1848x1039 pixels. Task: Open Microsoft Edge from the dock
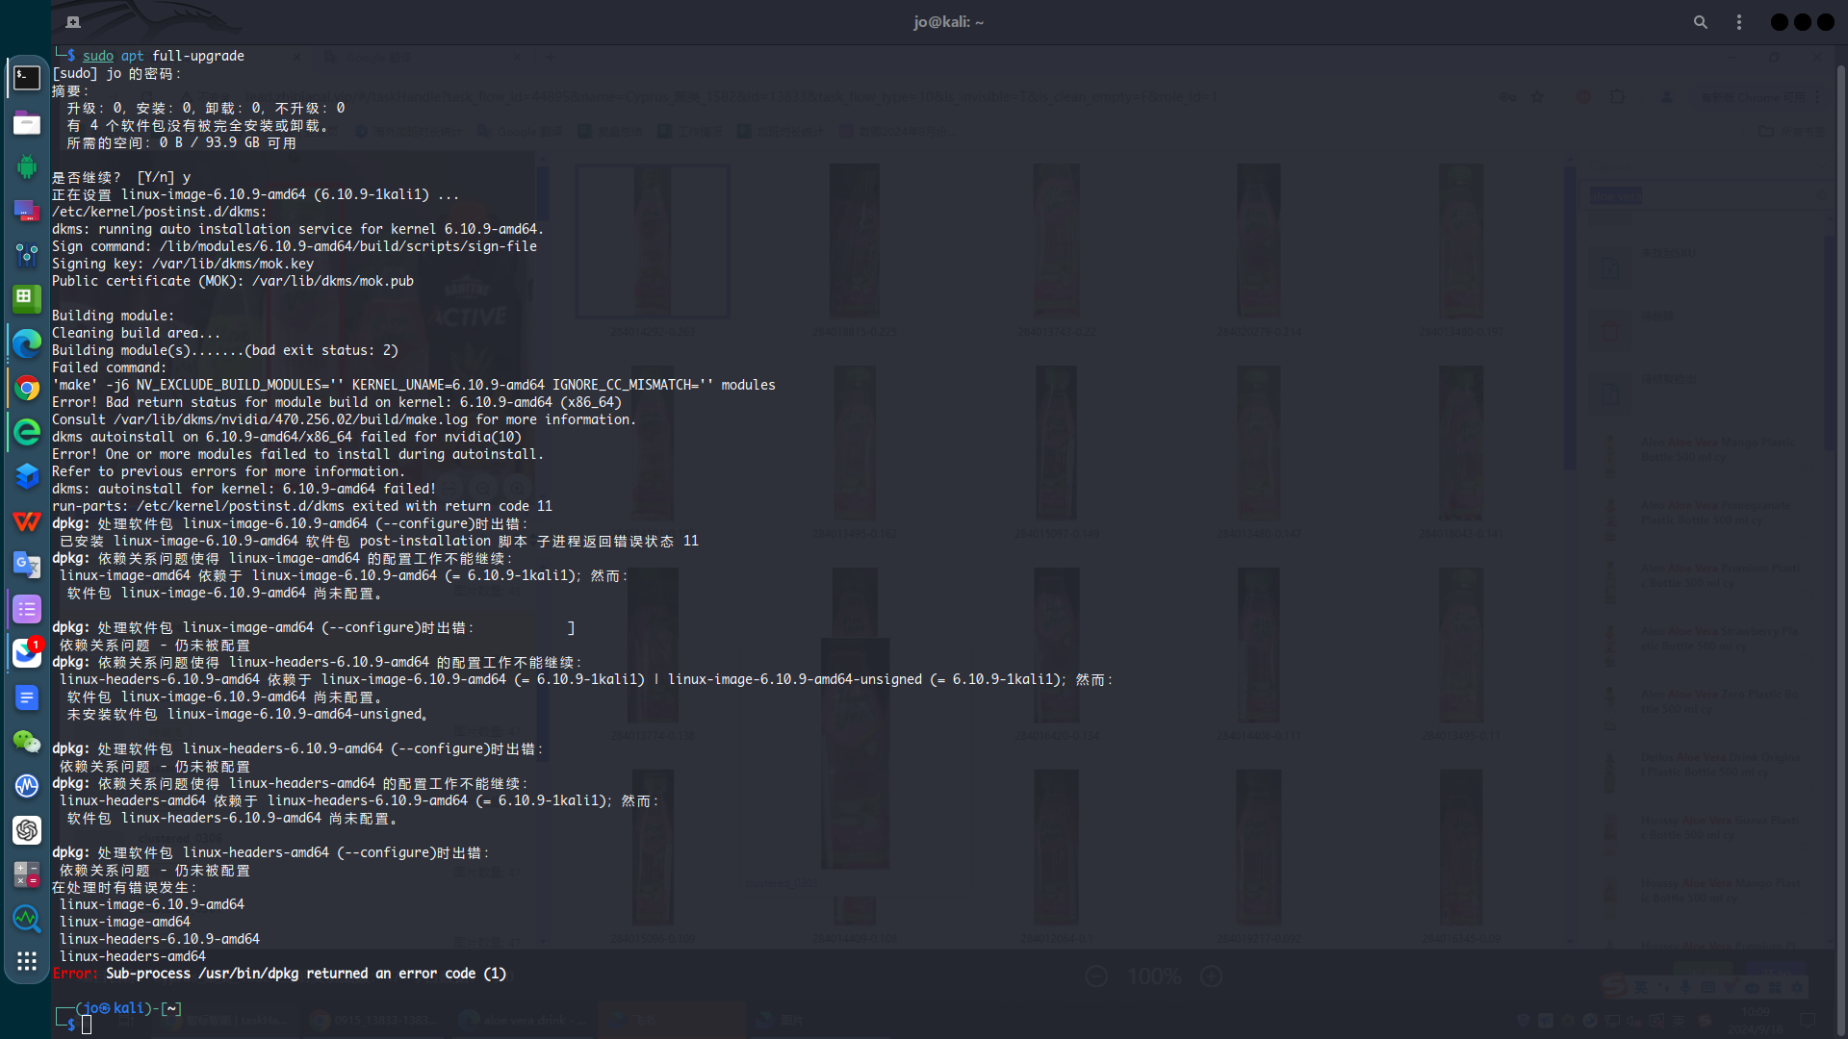(x=26, y=343)
